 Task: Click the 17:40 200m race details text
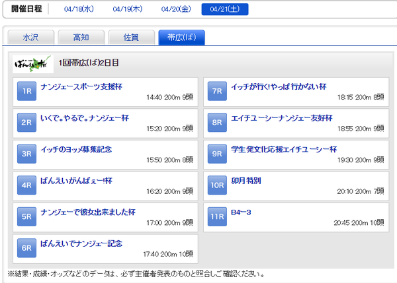point(168,254)
